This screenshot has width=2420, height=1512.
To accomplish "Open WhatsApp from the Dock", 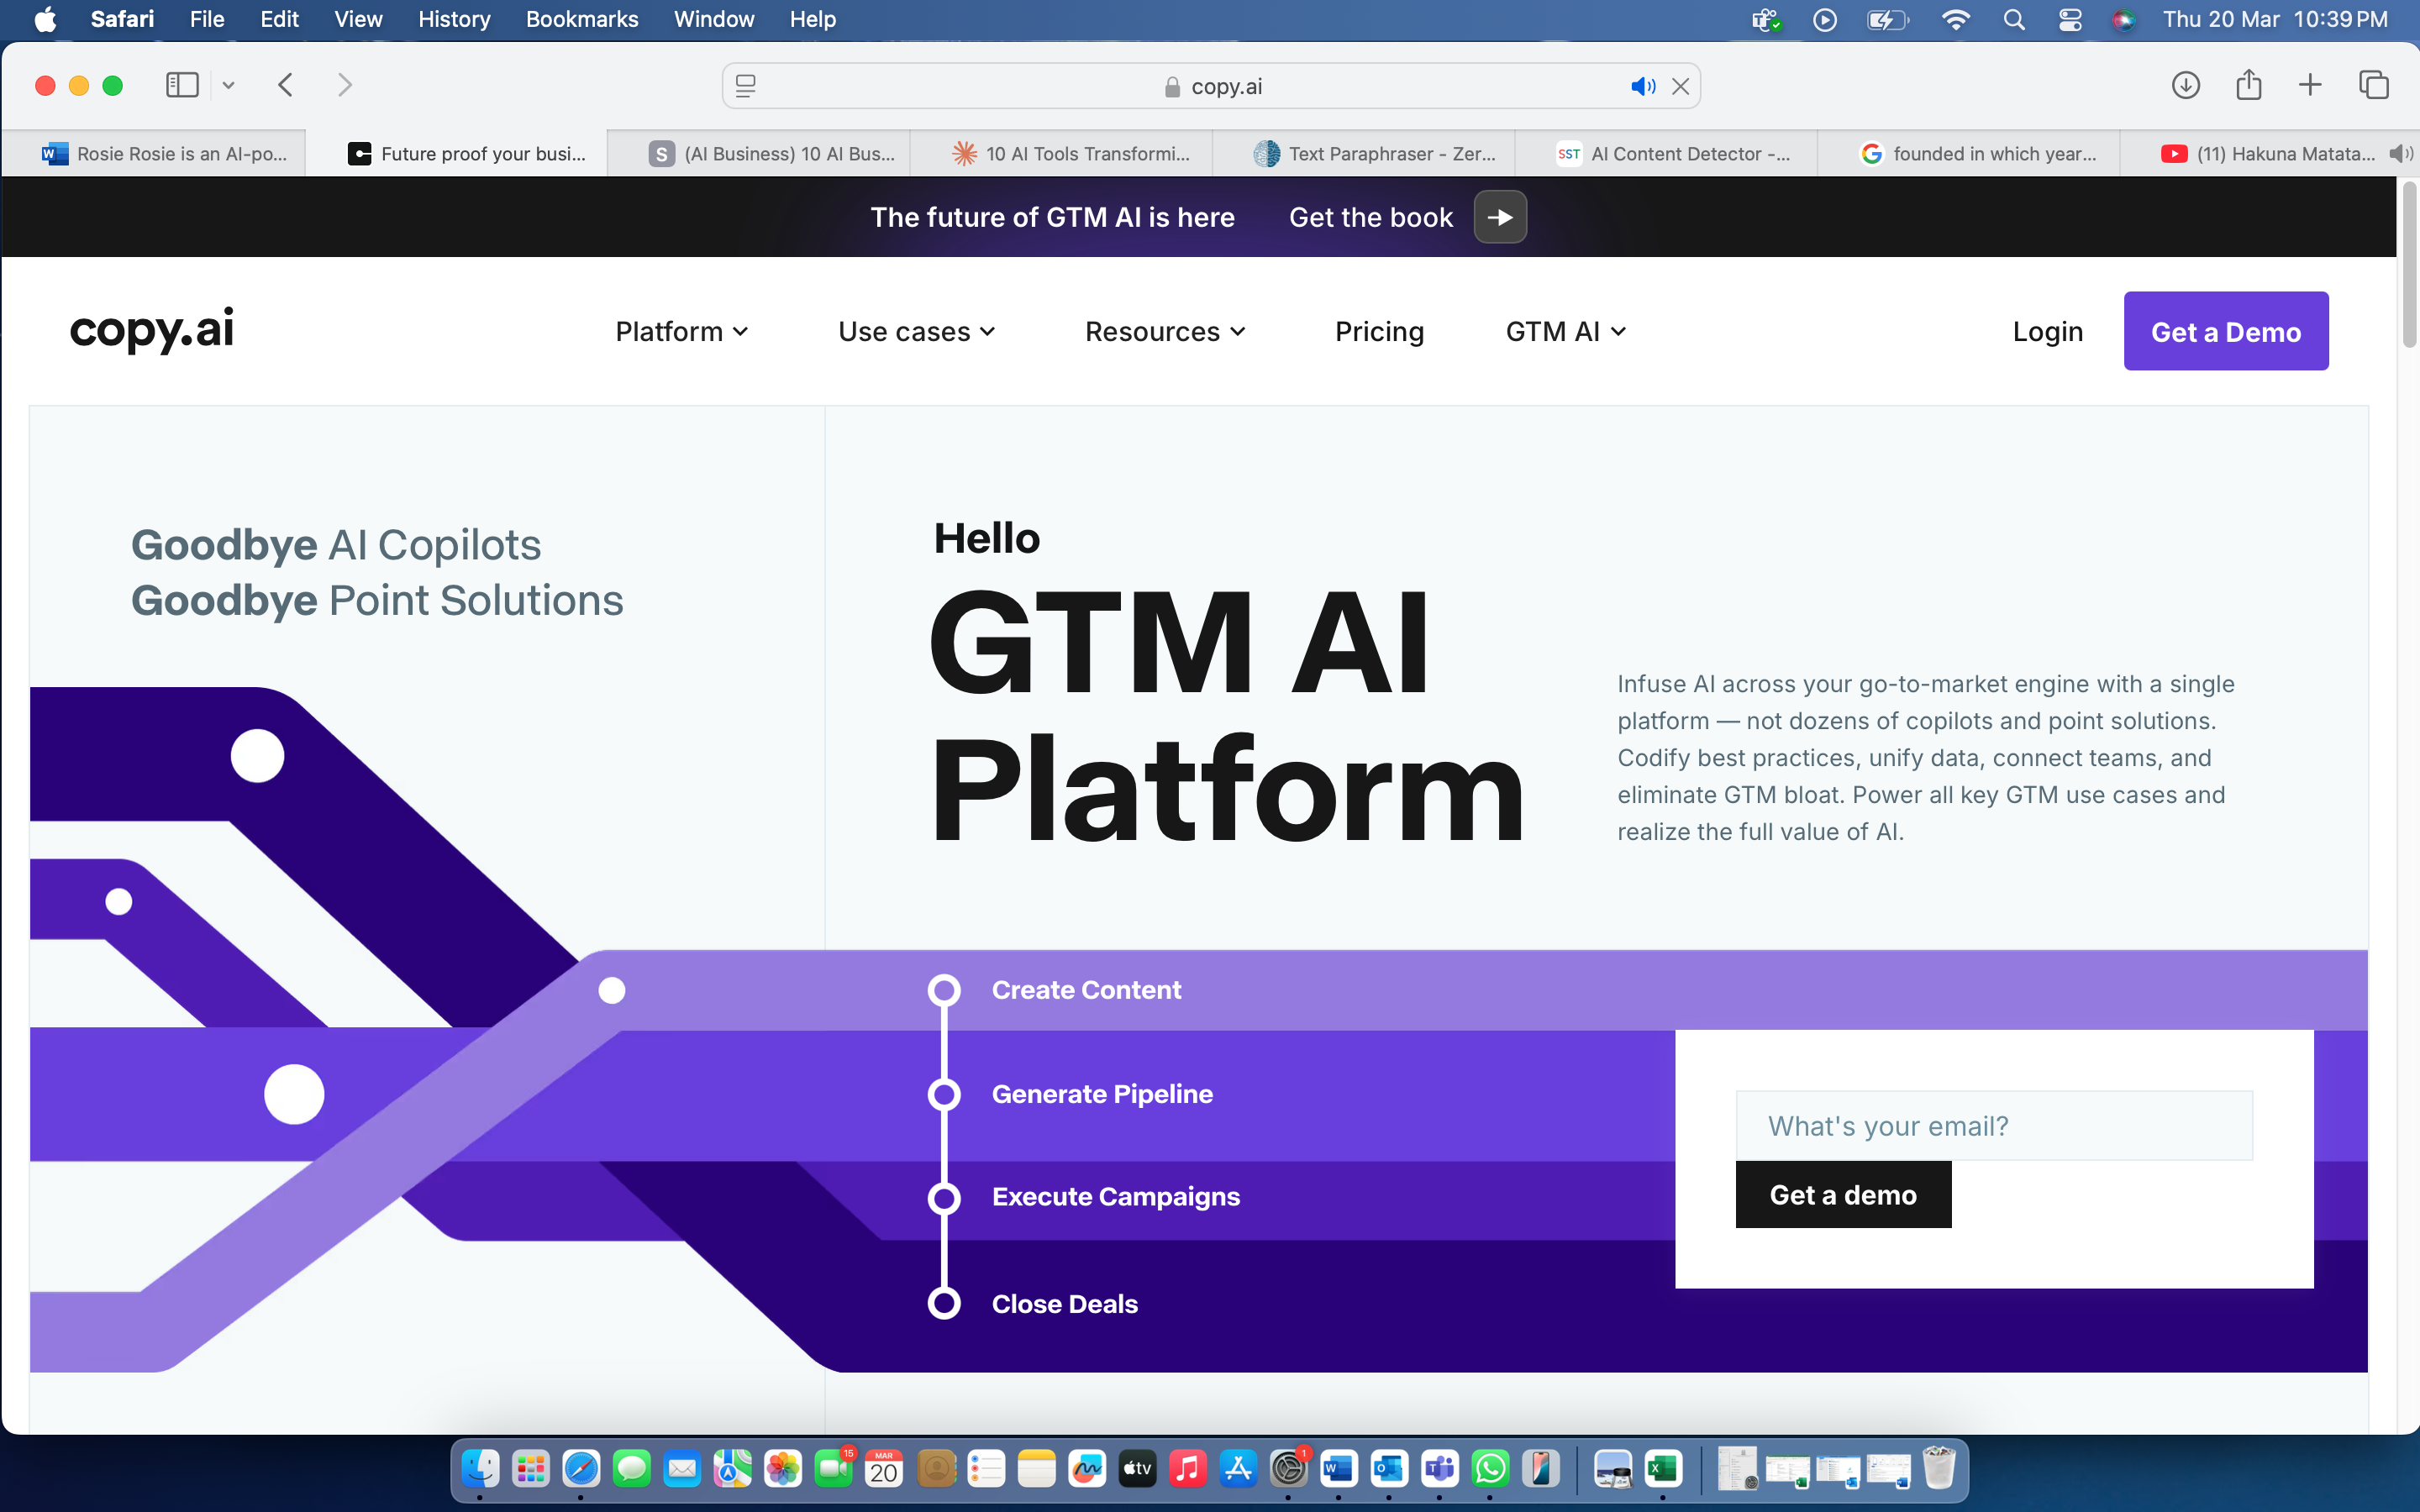I will click(1490, 1468).
